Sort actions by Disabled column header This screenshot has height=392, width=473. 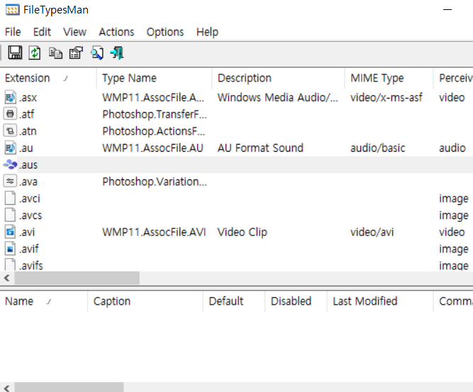[296, 301]
